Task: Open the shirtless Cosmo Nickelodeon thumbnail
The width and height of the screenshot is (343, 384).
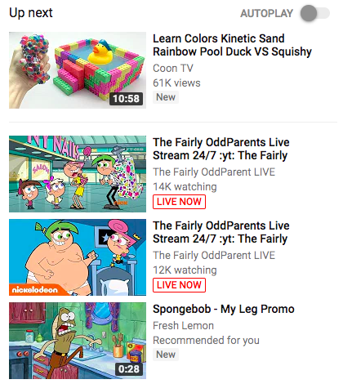Action: [78, 257]
